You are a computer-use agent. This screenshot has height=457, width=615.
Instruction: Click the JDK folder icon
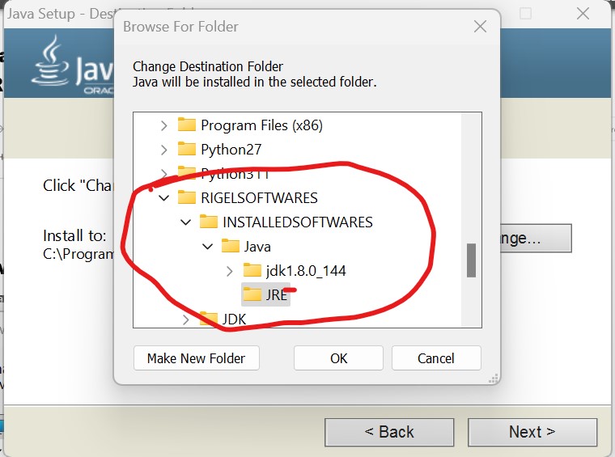tap(209, 319)
